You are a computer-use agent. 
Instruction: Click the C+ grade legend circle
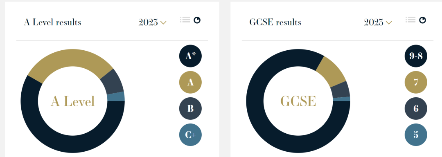190,135
